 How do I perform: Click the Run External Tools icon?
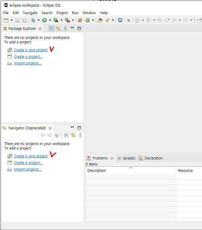tap(67, 20)
